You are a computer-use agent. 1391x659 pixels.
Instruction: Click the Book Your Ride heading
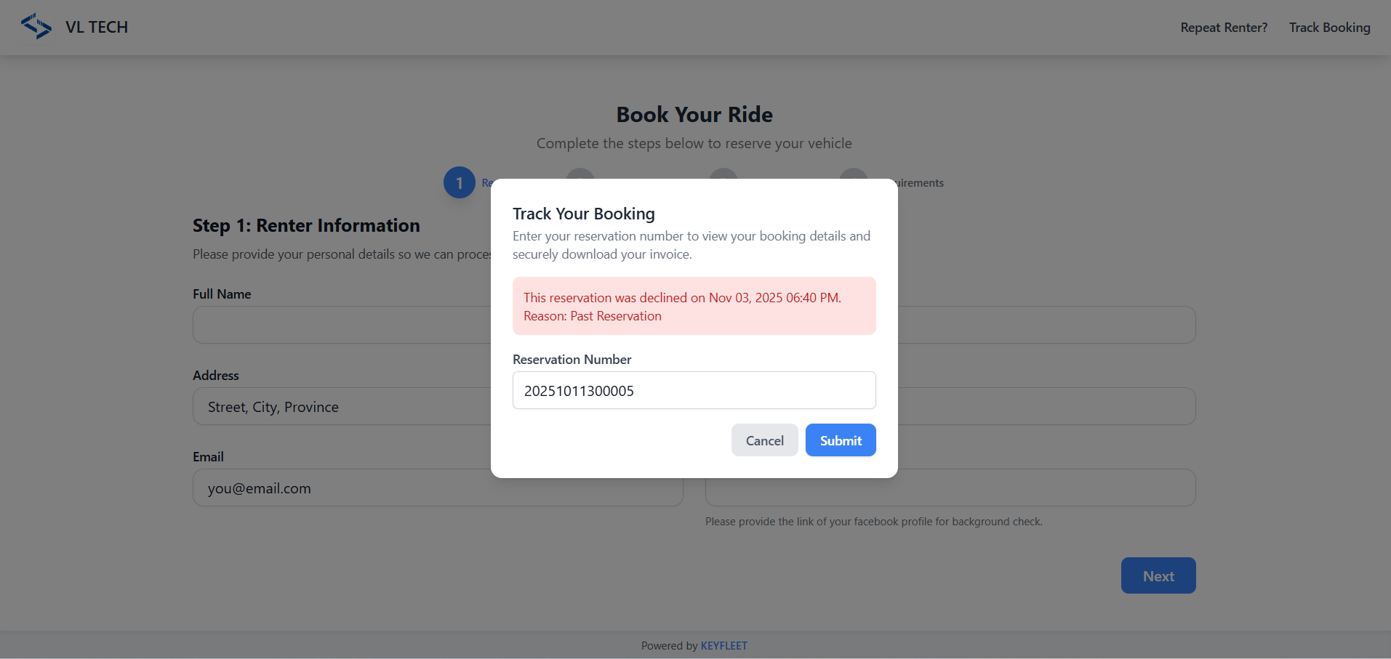(694, 115)
